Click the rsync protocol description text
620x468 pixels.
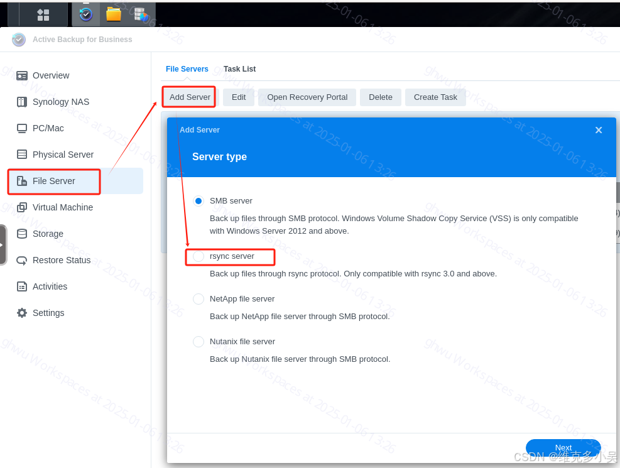[353, 274]
